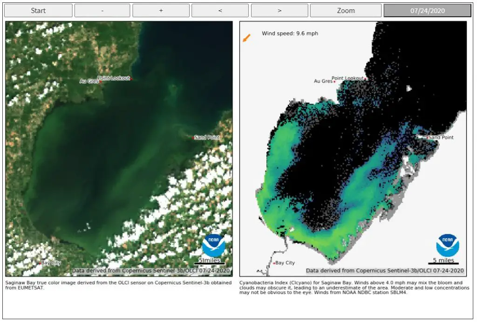
Task: Click 'Au Gres' label on the cyanobacteria map
Action: (x=323, y=81)
